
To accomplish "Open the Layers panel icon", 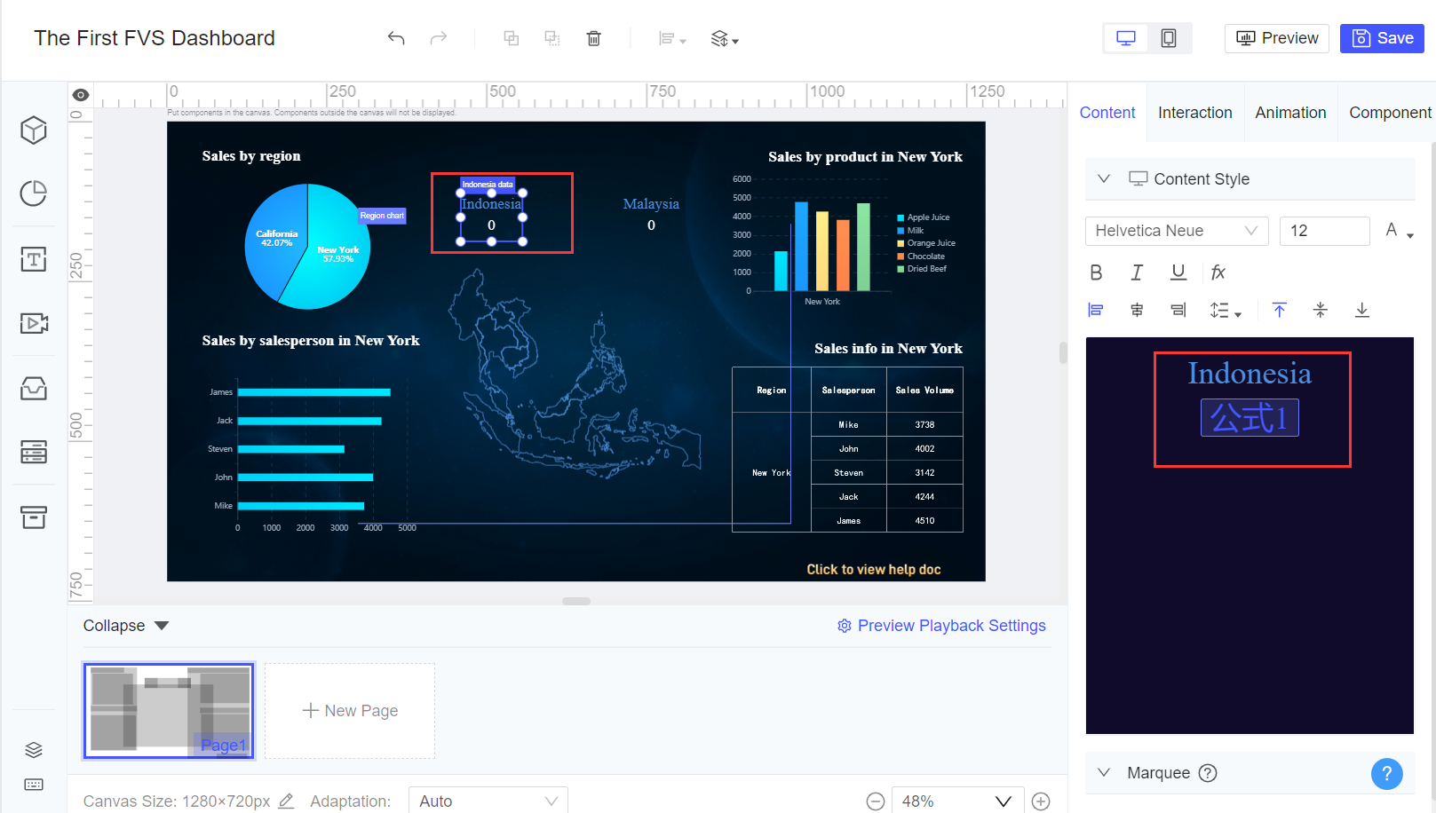I will click(33, 749).
